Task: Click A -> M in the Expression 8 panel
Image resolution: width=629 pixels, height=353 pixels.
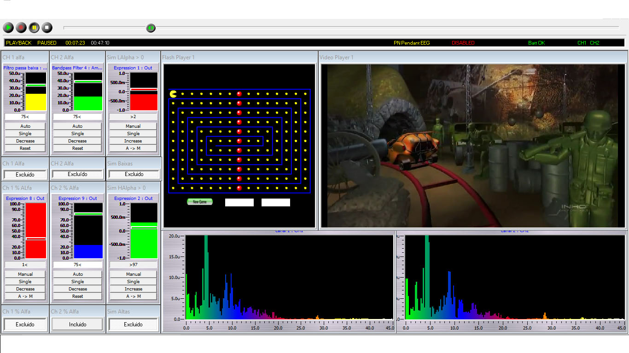Action: [25, 296]
